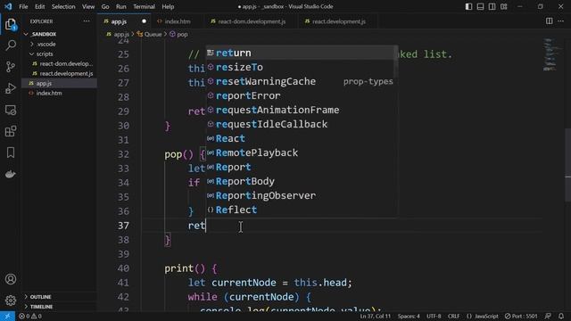The image size is (571, 321).
Task: Open the Edit menu
Action: tap(39, 6)
